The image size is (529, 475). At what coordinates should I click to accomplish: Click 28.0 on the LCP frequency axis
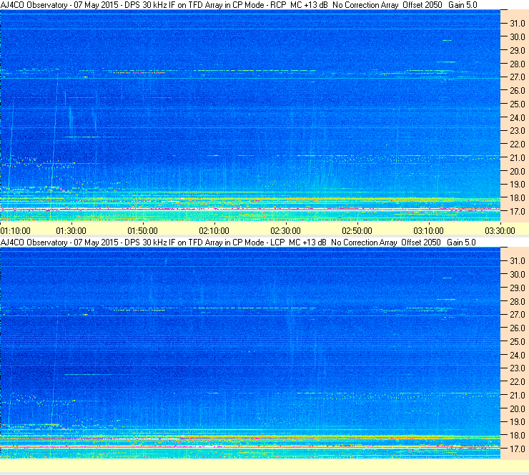tap(518, 301)
